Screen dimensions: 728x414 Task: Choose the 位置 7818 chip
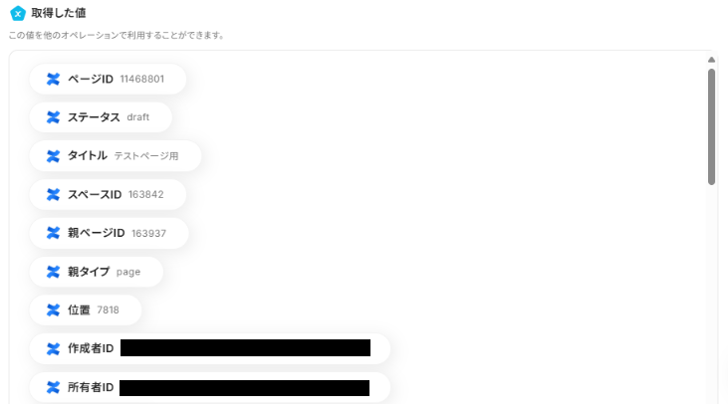tap(86, 310)
